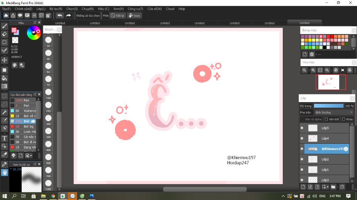Select the Waterco brush with size 50
This screenshot has width=357, height=200.
23,111
